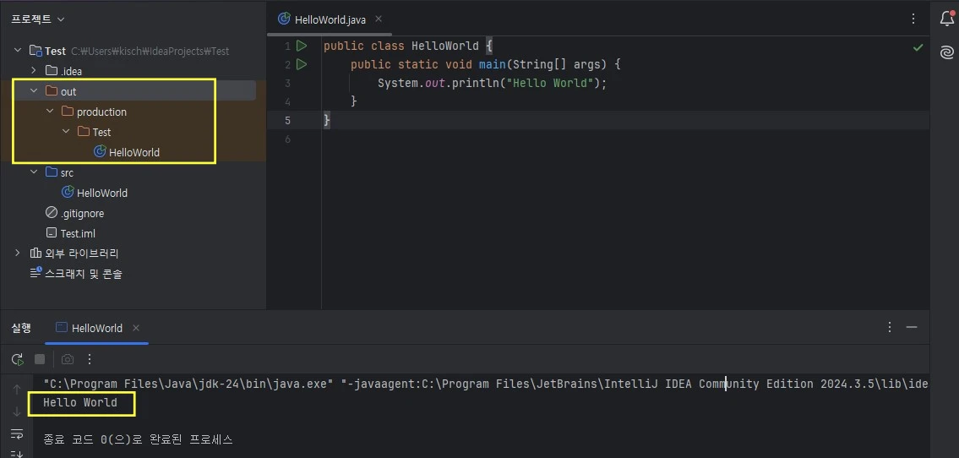Viewport: 959px width, 458px height.
Task: Close the HelloWorld run tab
Action: coord(136,328)
